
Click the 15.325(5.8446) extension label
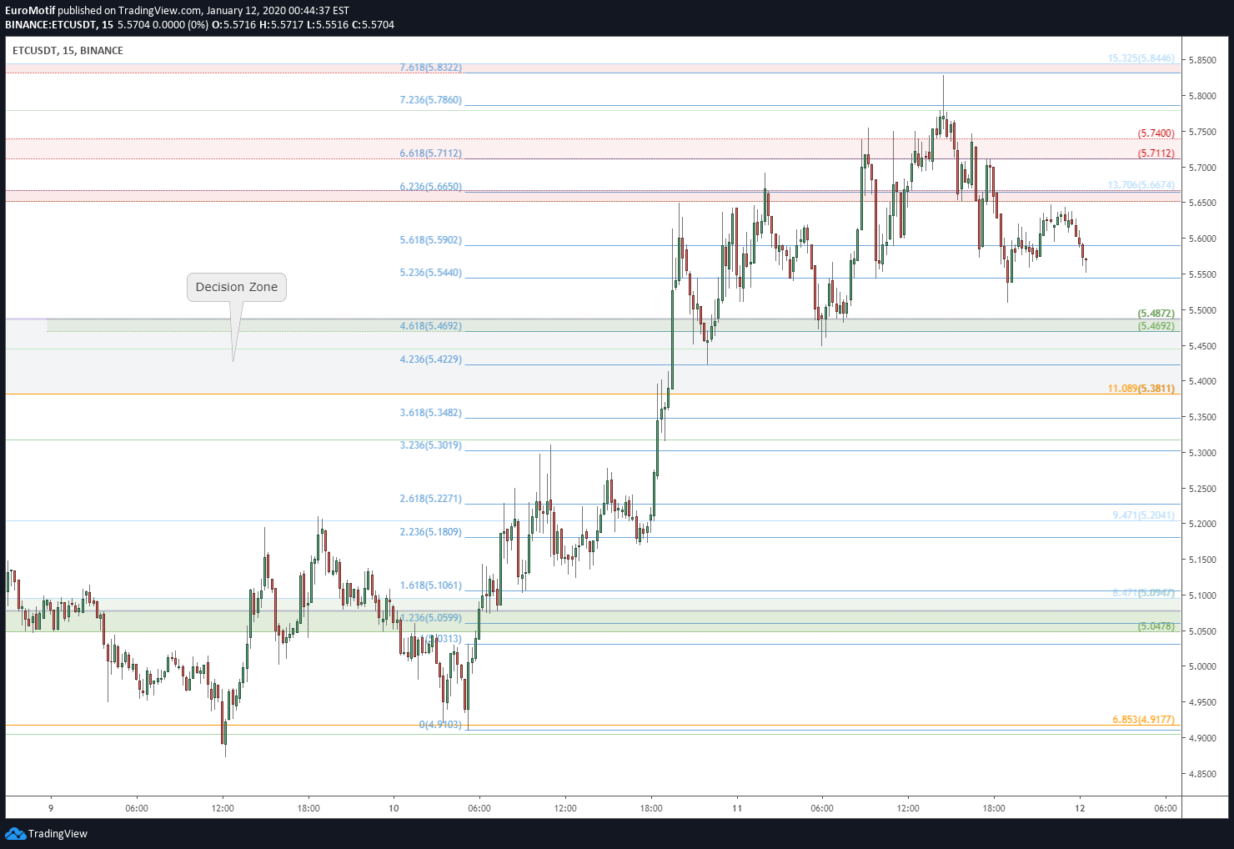[x=1141, y=58]
